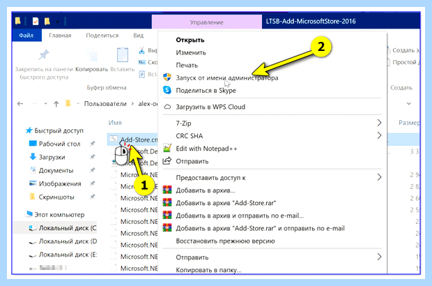432x286 pixels.
Task: Switch to the Главная ribbon tab
Action: tap(60, 36)
